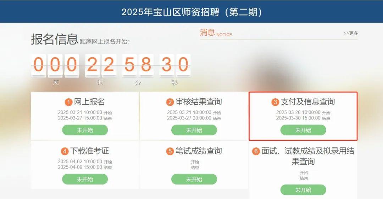This screenshot has width=383, height=199.
Task: Click 未开始 button under 审核结果查询
Action: pyautogui.click(x=194, y=130)
